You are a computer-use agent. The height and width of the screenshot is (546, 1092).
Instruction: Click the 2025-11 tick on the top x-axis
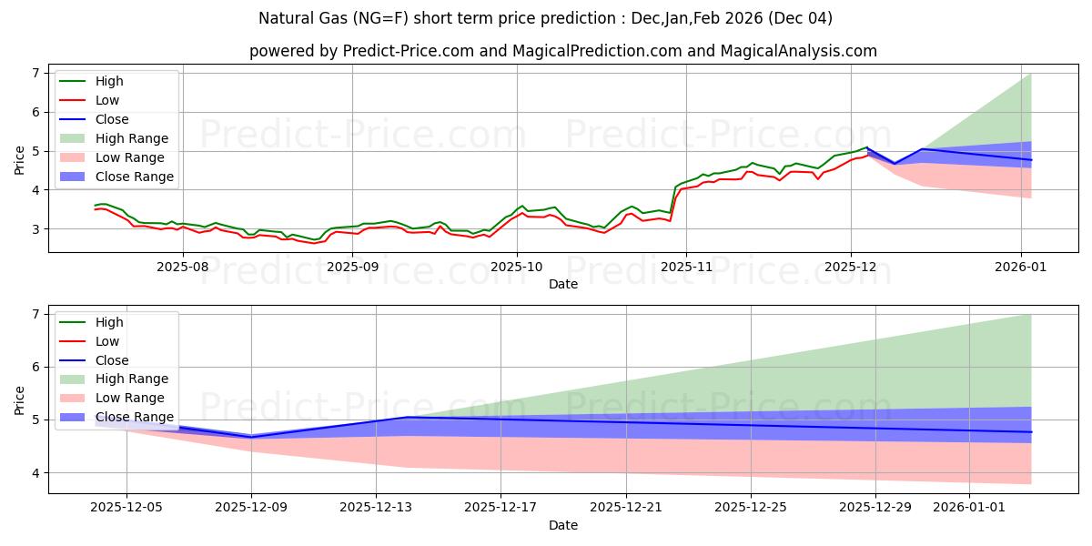685,267
